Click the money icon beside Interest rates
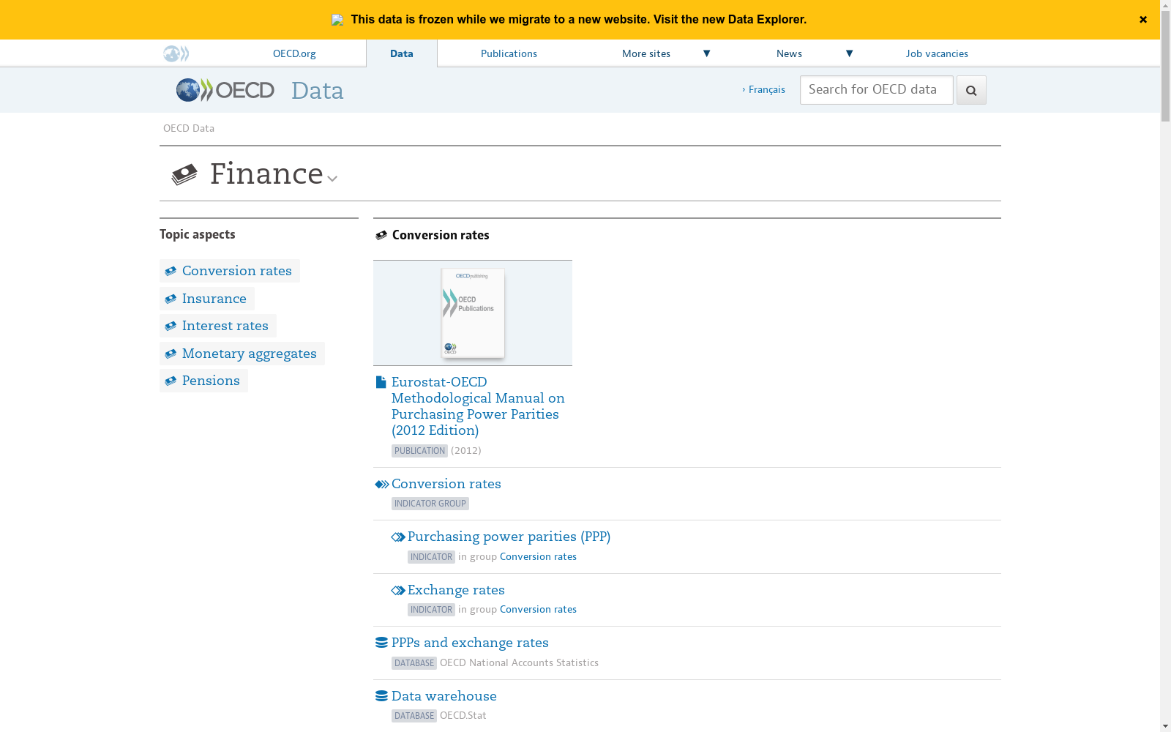 tap(171, 326)
